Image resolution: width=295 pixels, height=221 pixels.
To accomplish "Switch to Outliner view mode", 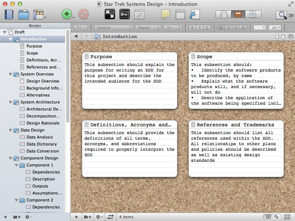I will coord(253,14).
